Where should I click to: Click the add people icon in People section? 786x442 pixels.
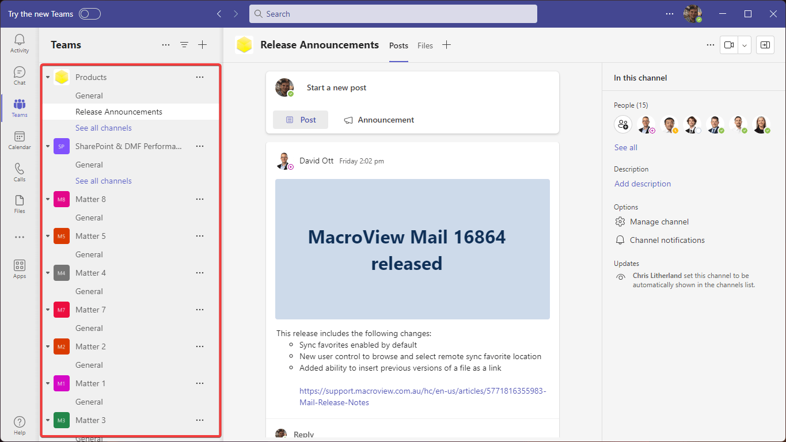point(623,124)
